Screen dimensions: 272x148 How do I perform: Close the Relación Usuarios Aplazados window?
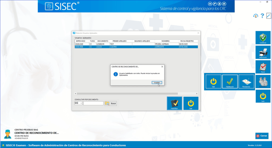(x=198, y=33)
